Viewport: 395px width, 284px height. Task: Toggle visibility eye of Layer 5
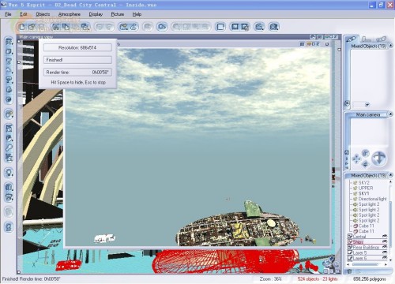pyautogui.click(x=385, y=252)
